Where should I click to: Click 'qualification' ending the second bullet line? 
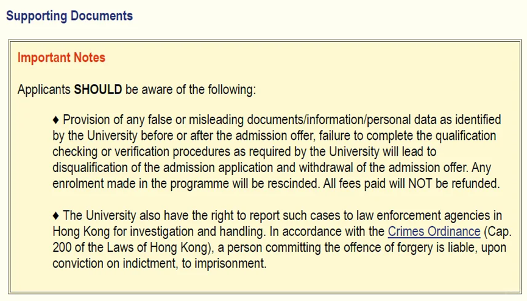(x=465, y=136)
